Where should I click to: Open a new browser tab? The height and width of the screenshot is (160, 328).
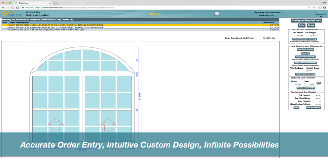(x=56, y=3)
